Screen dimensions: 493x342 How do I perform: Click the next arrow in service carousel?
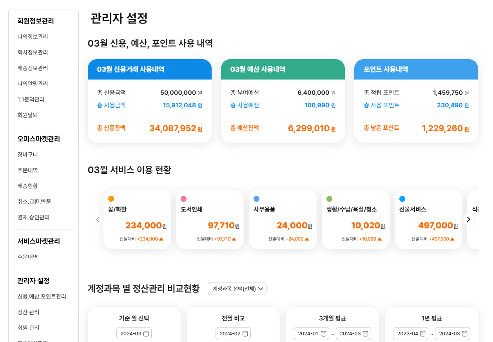coord(468,219)
